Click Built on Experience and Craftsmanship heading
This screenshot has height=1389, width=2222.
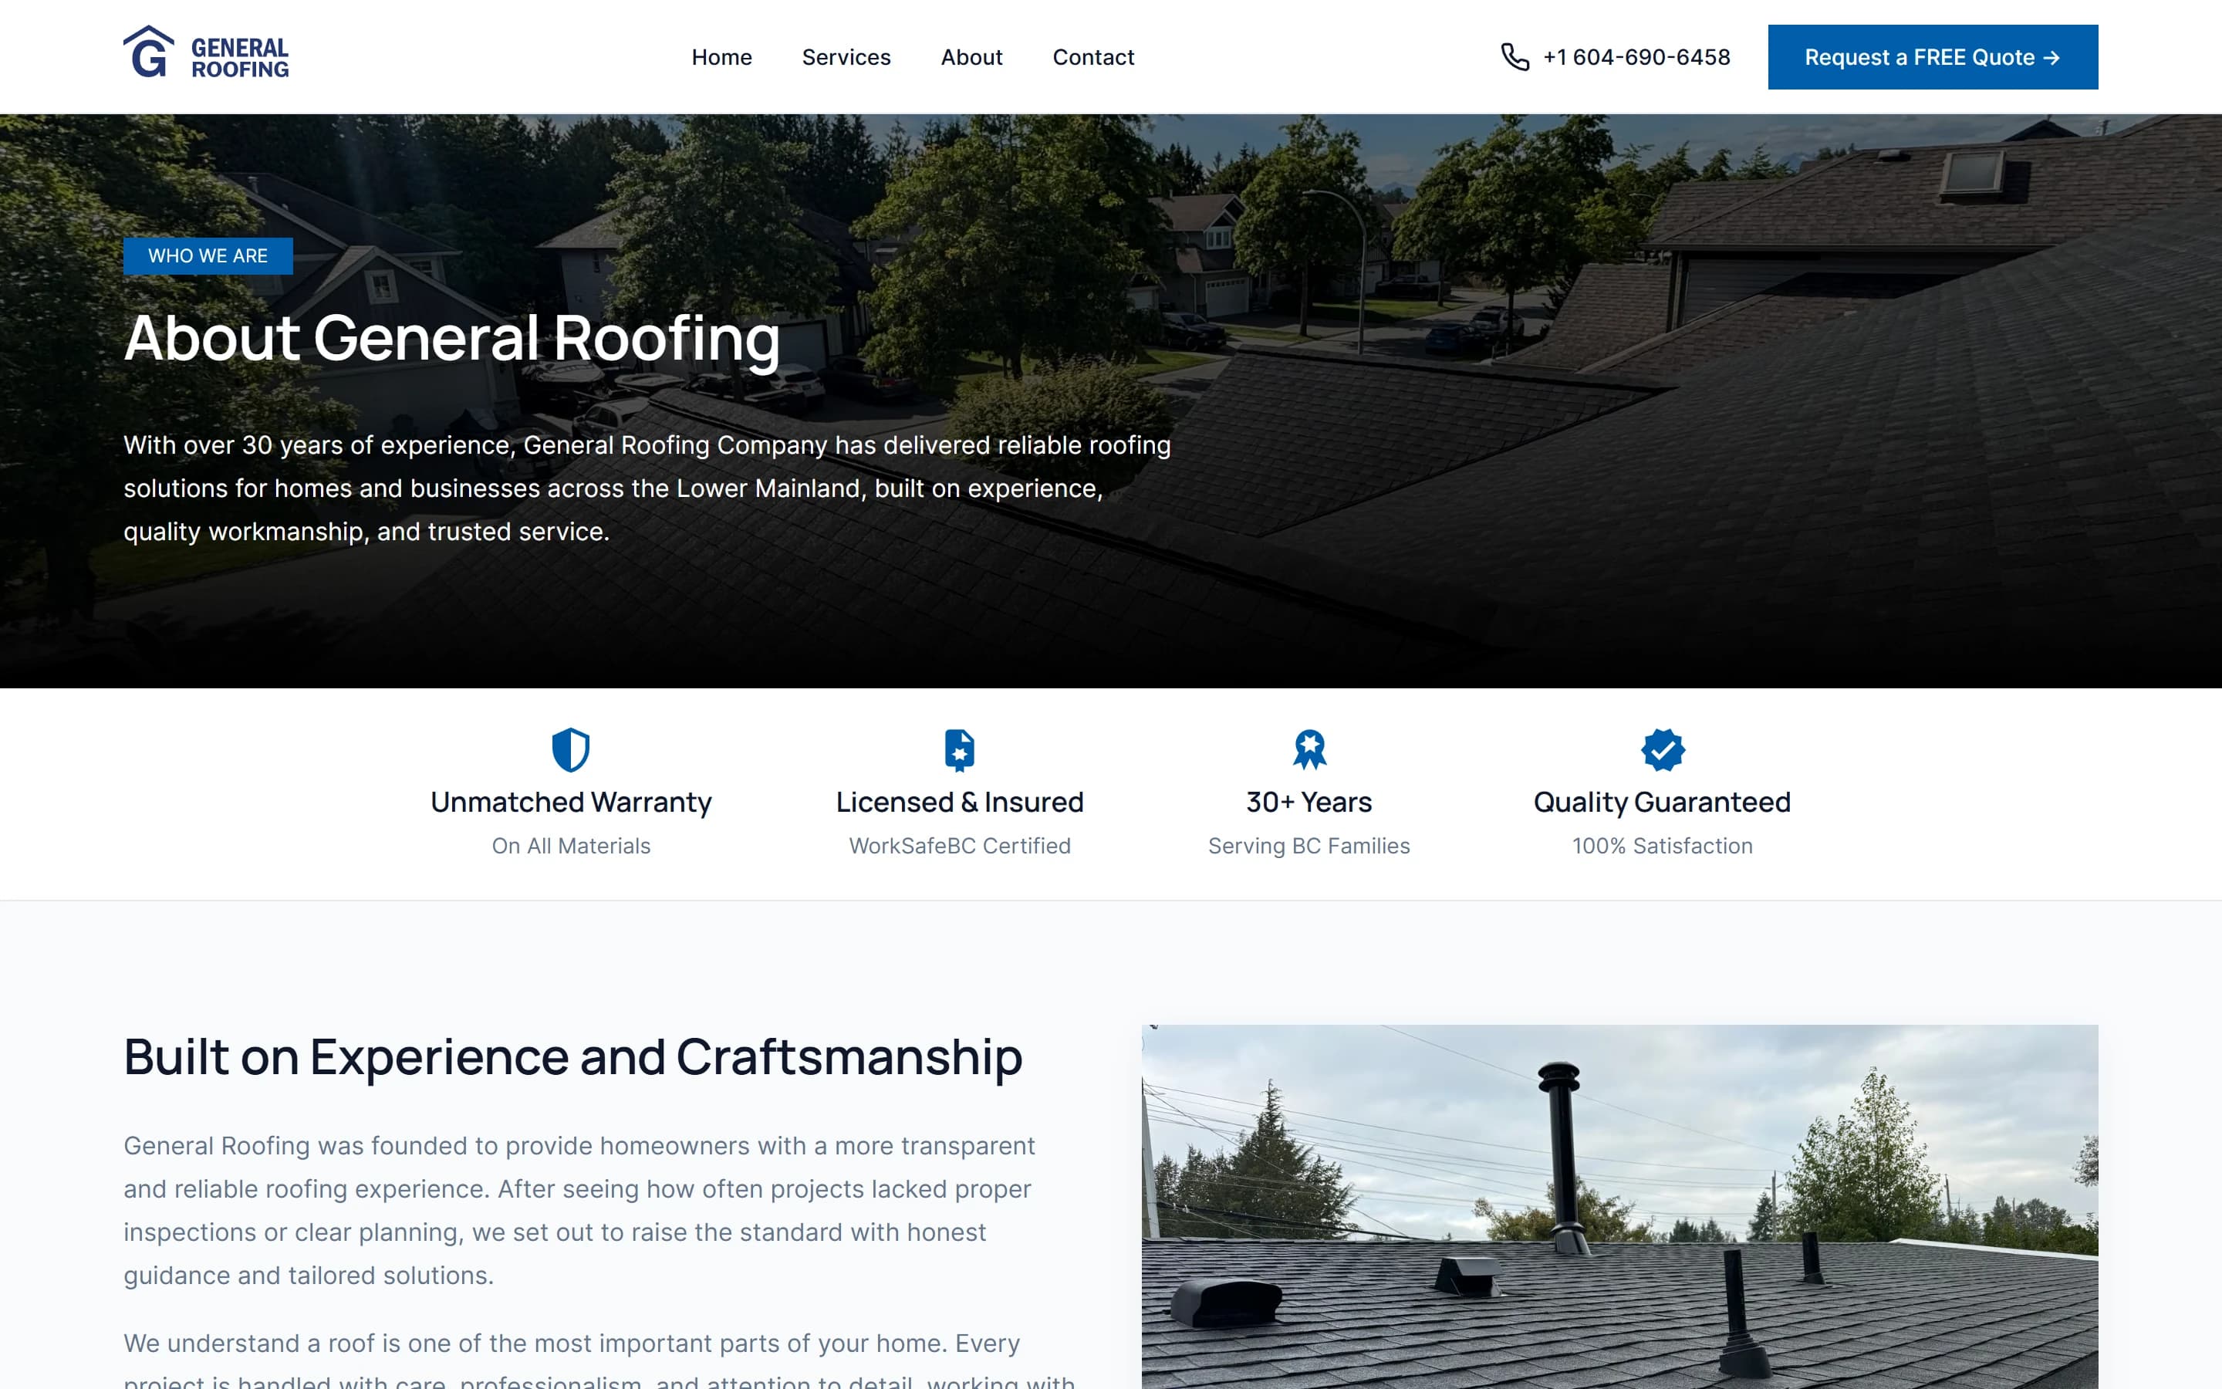coord(573,1056)
